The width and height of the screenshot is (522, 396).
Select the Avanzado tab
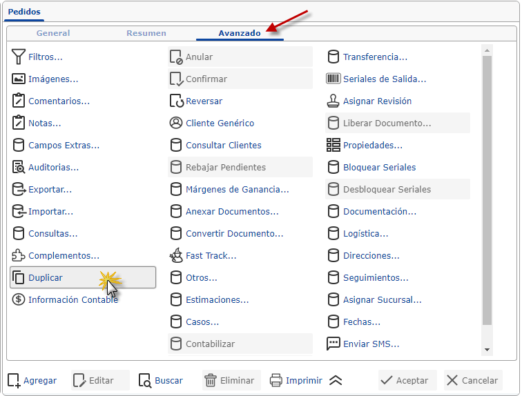(240, 33)
